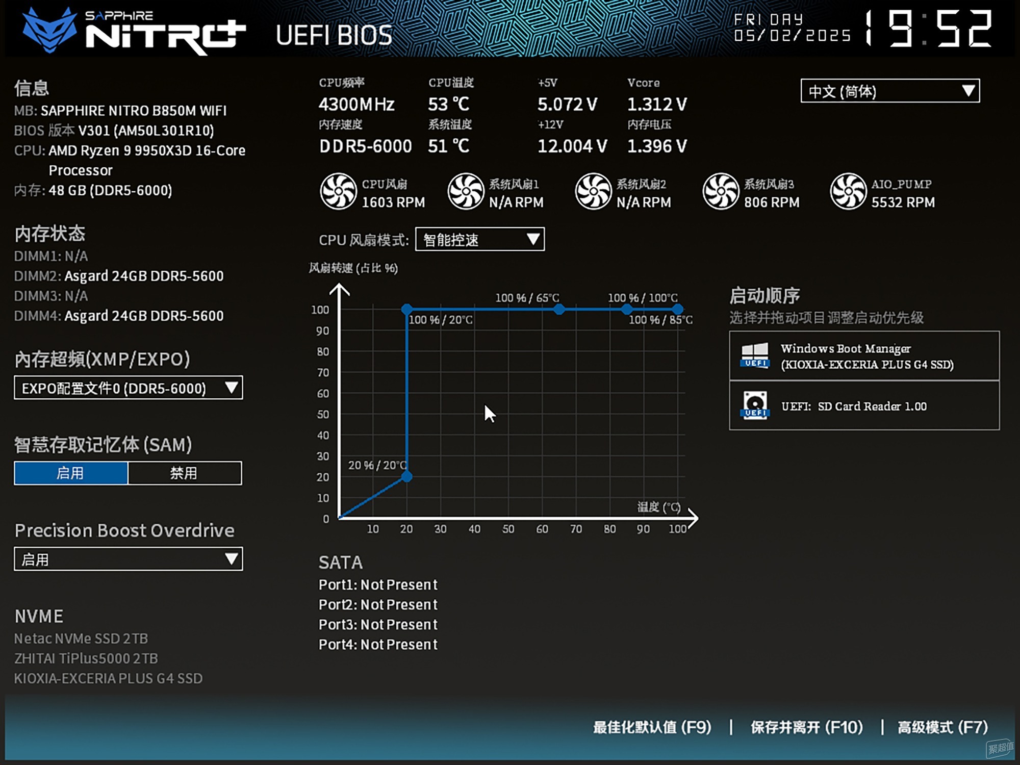
Task: Click the CPU fan icon
Action: coord(338,192)
